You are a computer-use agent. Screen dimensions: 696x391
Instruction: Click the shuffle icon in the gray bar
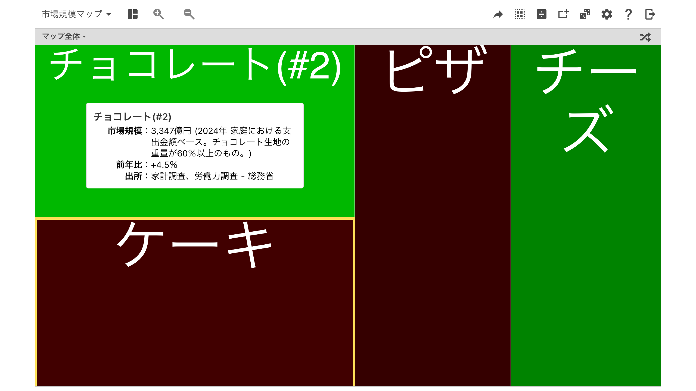(645, 37)
